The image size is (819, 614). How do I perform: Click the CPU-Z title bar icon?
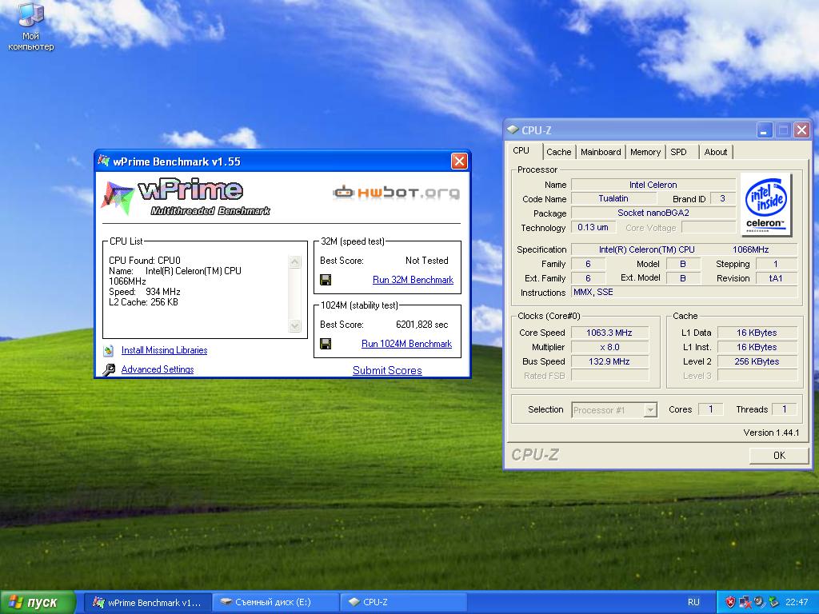click(x=513, y=130)
